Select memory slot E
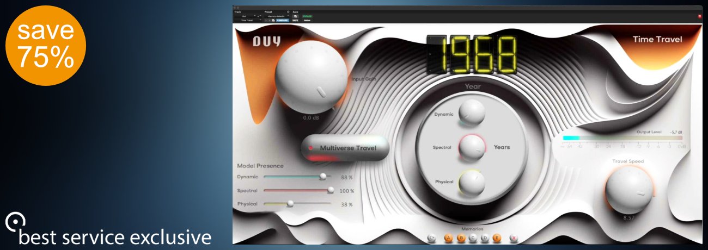The image size is (708, 250). point(497,237)
